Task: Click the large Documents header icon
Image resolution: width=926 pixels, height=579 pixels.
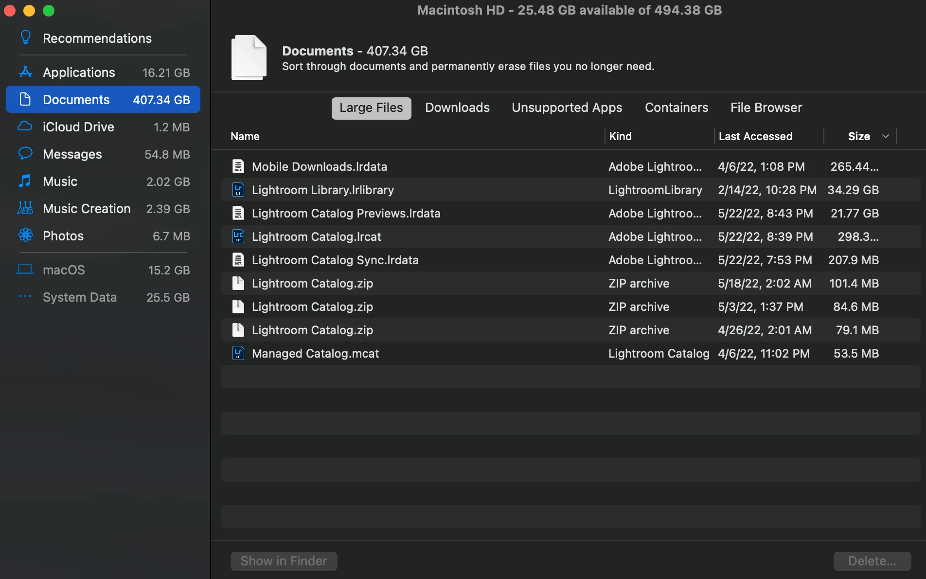Action: pos(249,57)
